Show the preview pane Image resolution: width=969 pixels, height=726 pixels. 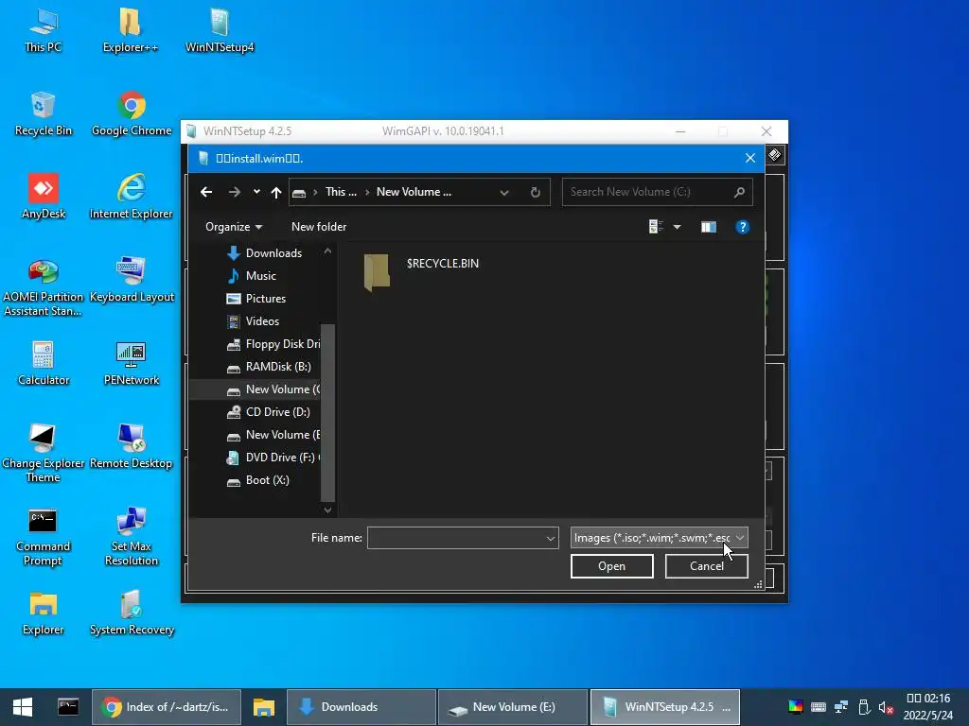click(x=708, y=227)
